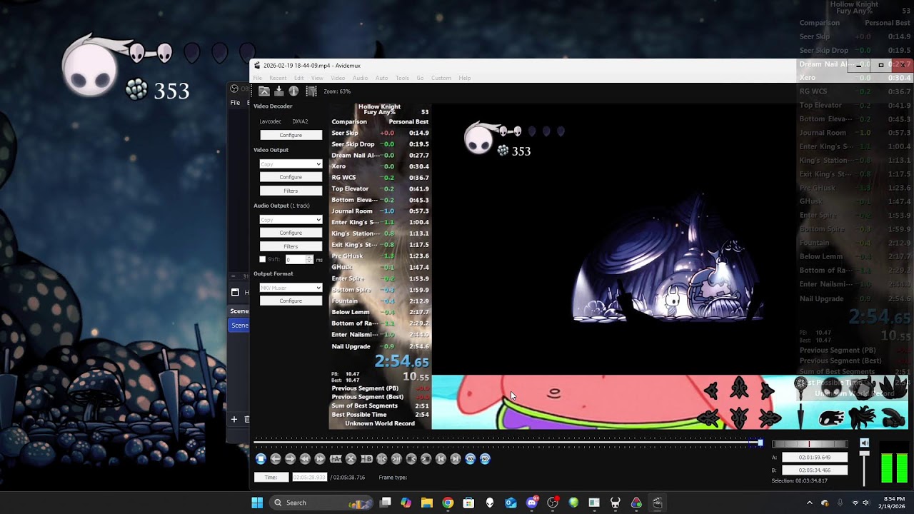The height and width of the screenshot is (514, 914).
Task: Open the Edit menu
Action: pos(298,78)
